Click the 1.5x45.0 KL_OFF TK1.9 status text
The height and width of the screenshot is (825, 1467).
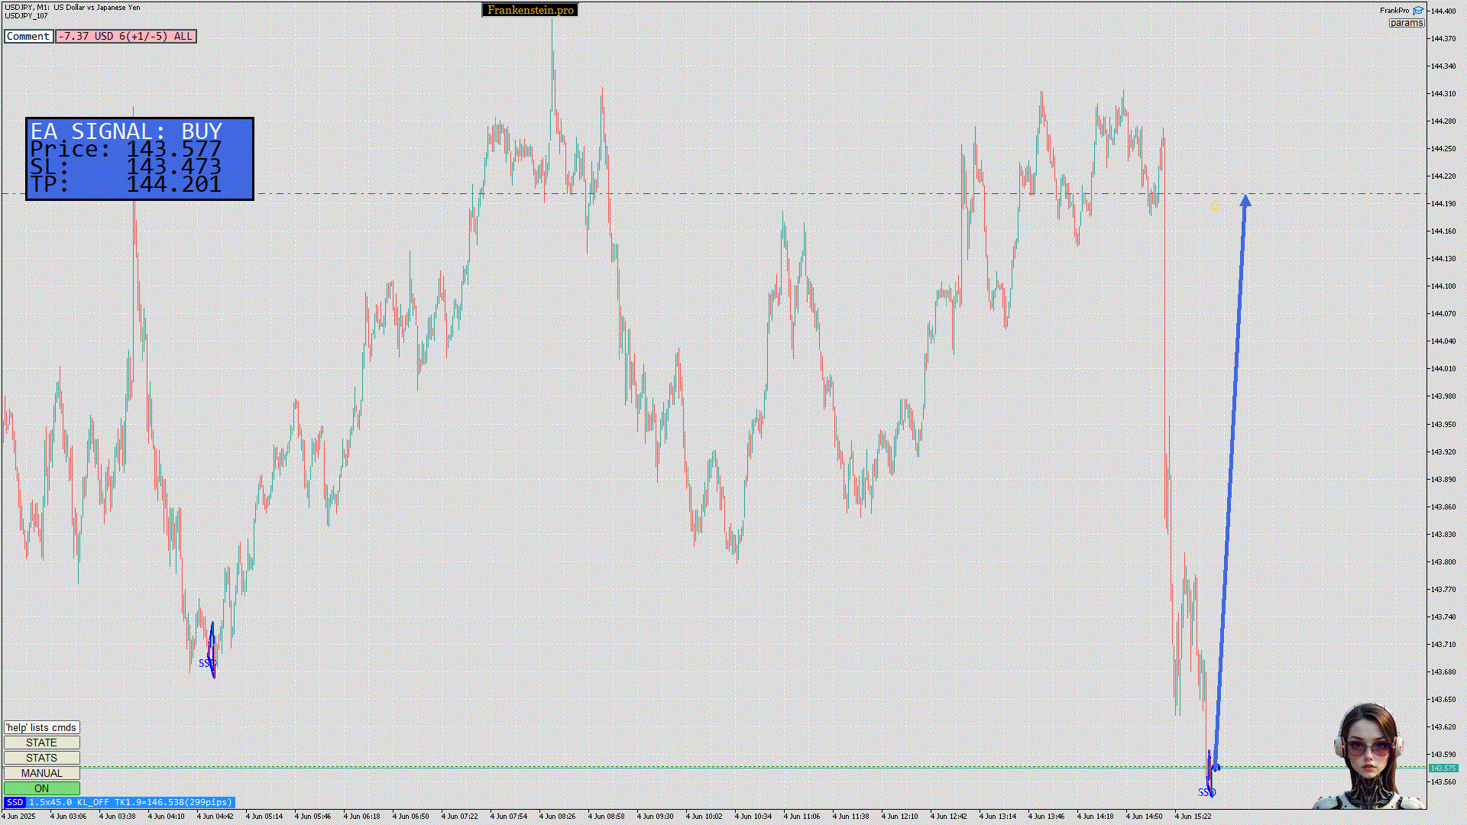pyautogui.click(x=131, y=802)
